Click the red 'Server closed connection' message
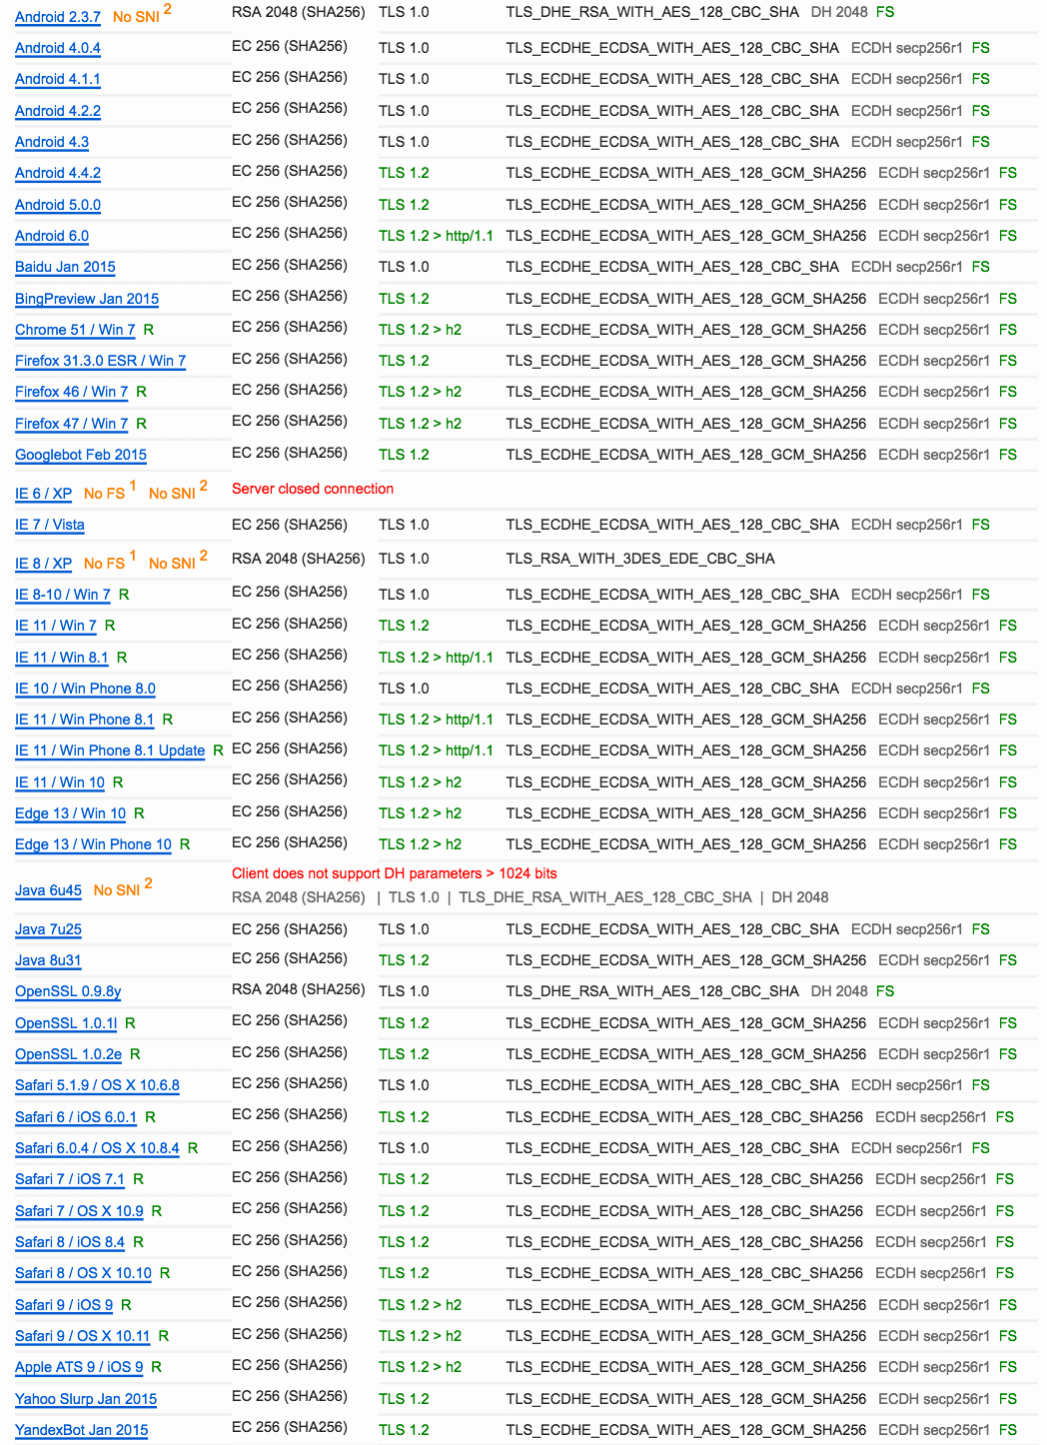Image resolution: width=1047 pixels, height=1445 pixels. click(313, 489)
